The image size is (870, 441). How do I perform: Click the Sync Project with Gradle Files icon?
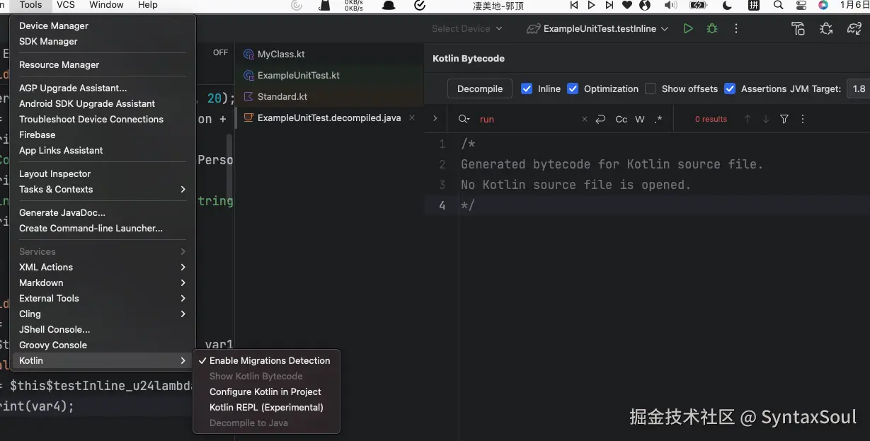pos(854,29)
